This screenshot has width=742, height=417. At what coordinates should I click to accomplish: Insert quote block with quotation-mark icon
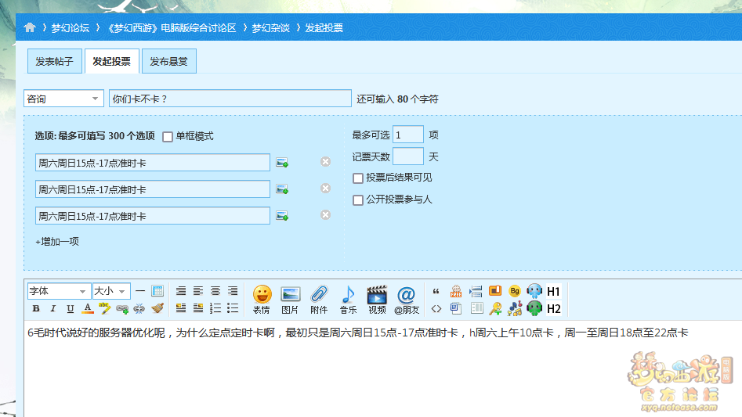point(436,291)
